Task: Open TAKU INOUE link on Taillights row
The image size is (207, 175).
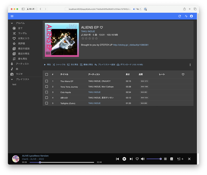Action: tap(94, 103)
